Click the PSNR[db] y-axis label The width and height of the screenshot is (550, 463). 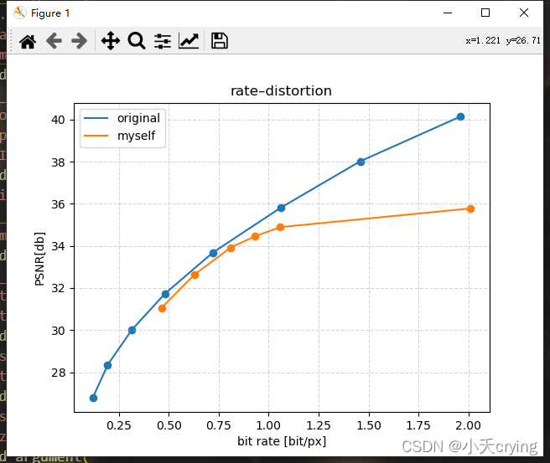pyautogui.click(x=39, y=259)
